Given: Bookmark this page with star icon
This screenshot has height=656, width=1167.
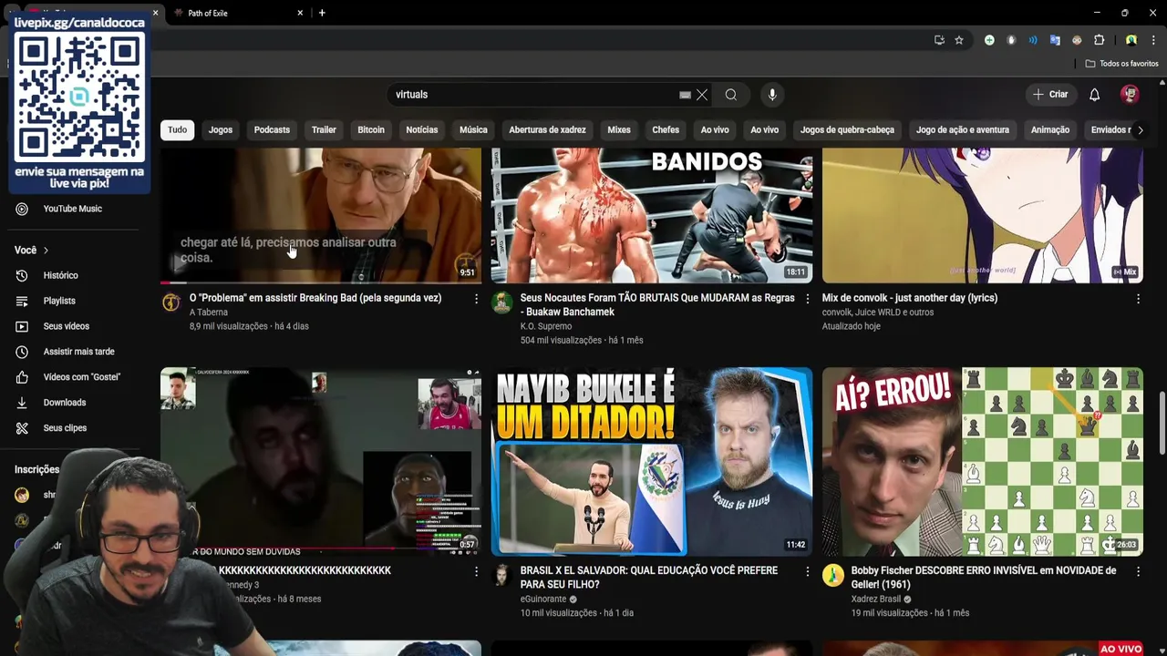Looking at the screenshot, I should [959, 40].
